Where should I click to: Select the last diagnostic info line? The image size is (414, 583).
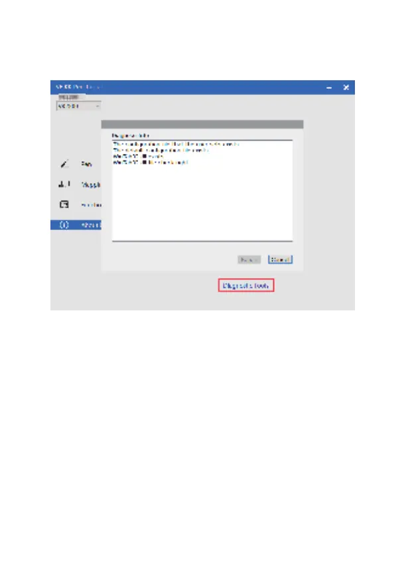point(151,162)
